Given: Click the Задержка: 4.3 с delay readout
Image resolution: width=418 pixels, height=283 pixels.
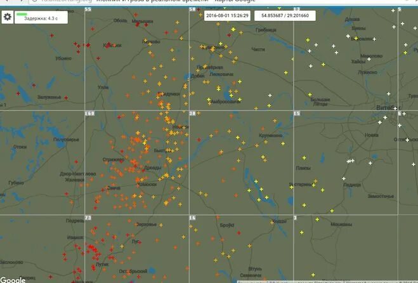Looking at the screenshot, I should [41, 18].
